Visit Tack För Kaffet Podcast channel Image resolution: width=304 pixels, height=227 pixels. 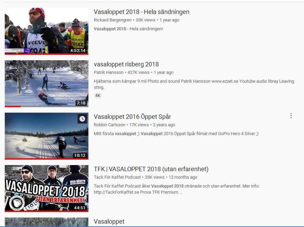[117, 177]
